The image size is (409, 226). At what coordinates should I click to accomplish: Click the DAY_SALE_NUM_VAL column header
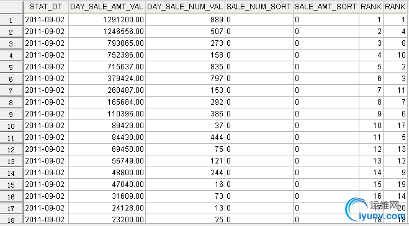pyautogui.click(x=185, y=7)
